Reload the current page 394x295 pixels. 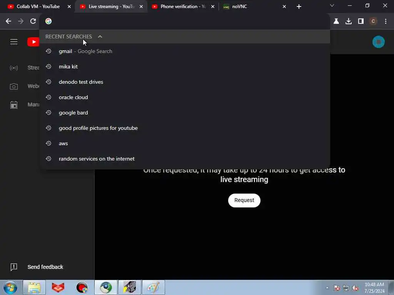[33, 22]
